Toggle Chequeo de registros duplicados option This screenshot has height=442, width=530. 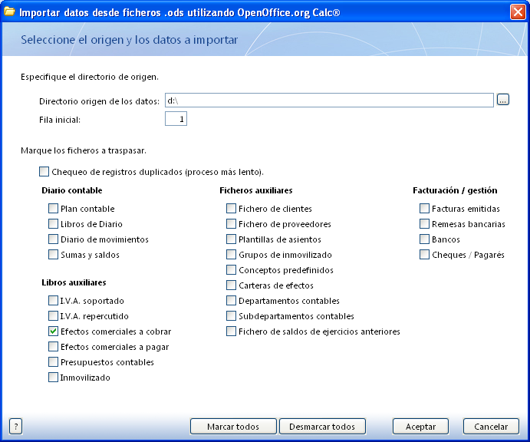pos(44,172)
